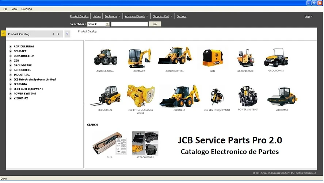Expand the CONSTRUCTION tree node
The height and width of the screenshot is (183, 324).
[x=10, y=56]
